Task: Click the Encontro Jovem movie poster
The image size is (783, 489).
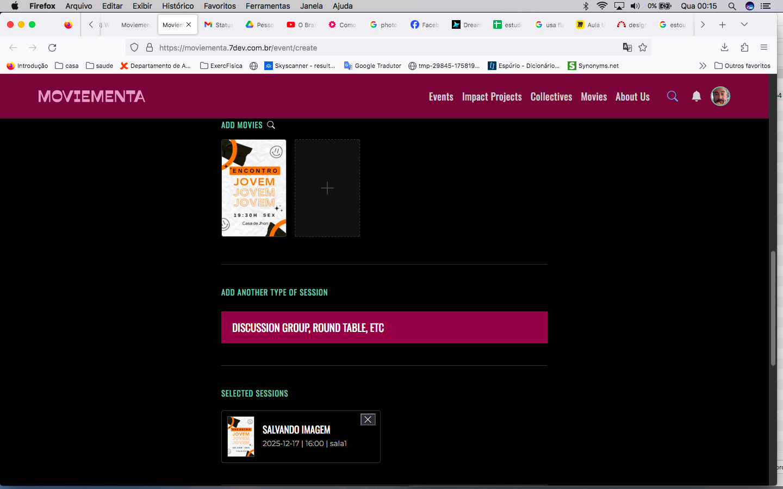Action: 253,188
